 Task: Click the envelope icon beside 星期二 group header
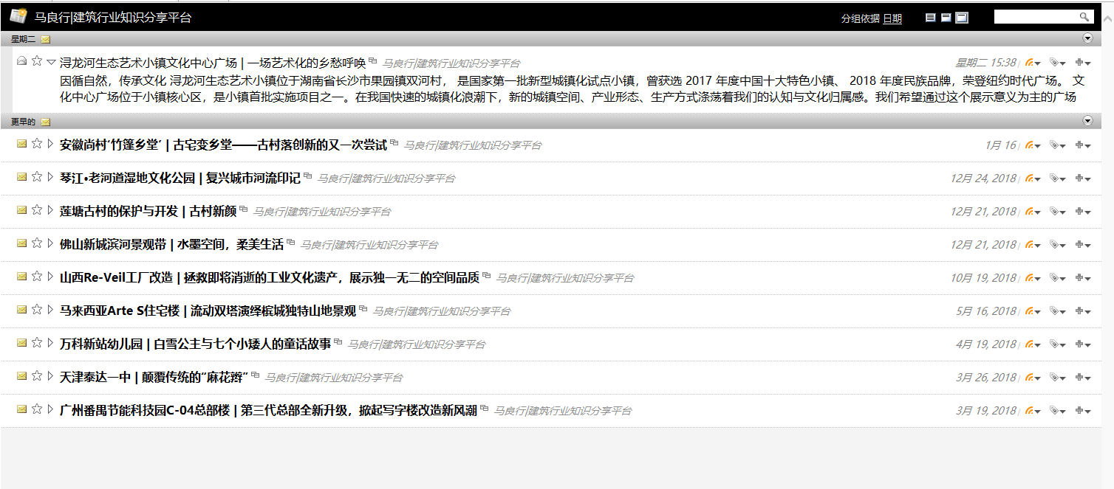tap(46, 38)
